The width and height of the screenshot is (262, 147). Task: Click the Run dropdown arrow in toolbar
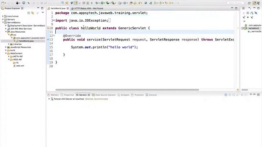[104, 3]
